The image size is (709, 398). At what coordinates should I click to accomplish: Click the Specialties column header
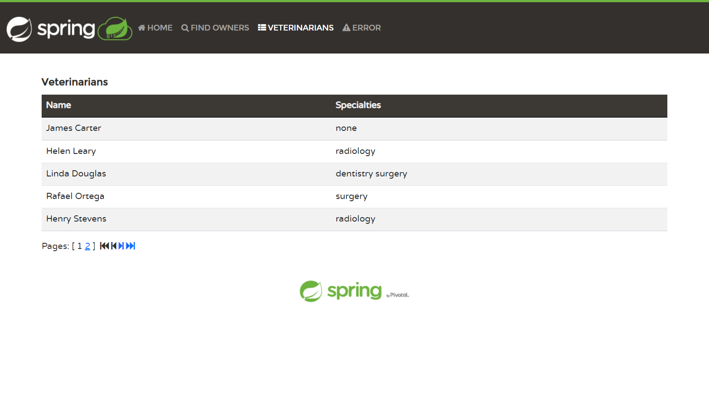(358, 105)
